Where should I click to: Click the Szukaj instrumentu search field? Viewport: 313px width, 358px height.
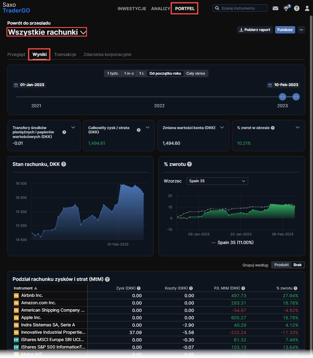[240, 8]
